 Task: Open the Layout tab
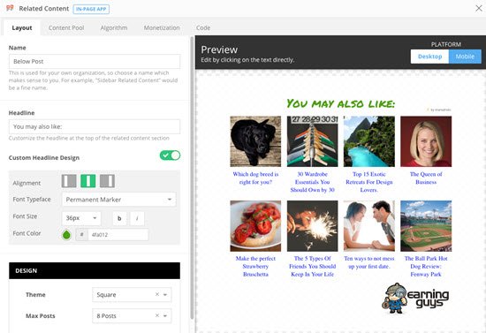22,27
